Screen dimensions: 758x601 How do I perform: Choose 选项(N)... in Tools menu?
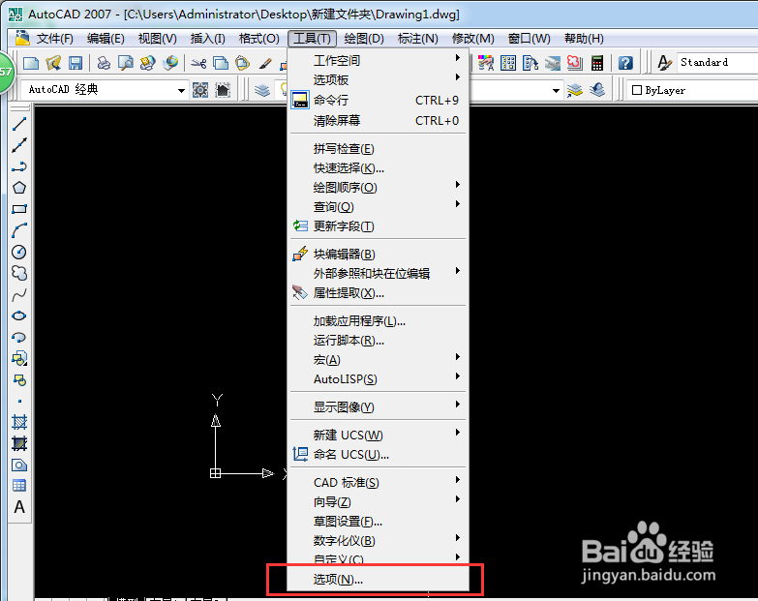[378, 580]
